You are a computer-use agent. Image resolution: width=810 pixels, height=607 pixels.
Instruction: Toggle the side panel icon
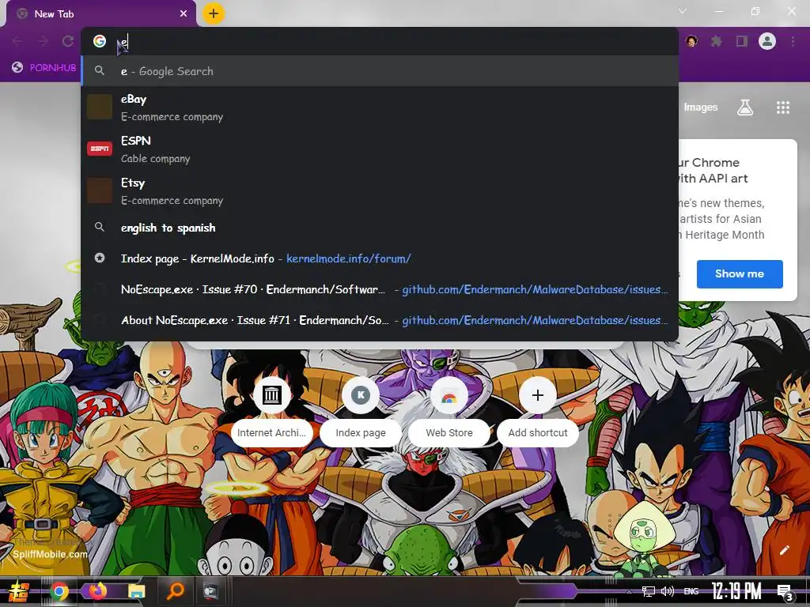(742, 41)
